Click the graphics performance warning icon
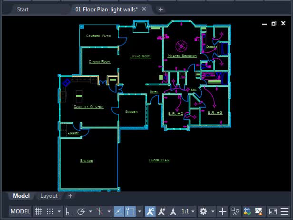Screen dimensions: 293x220 (259, 211)
